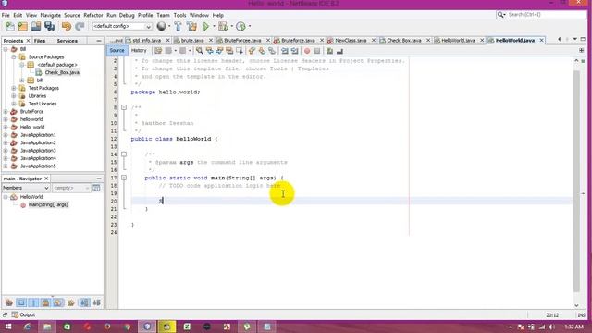This screenshot has height=333, width=592.
Task: Click the Next Bookmark icon in editor toolbar
Action: (x=262, y=51)
